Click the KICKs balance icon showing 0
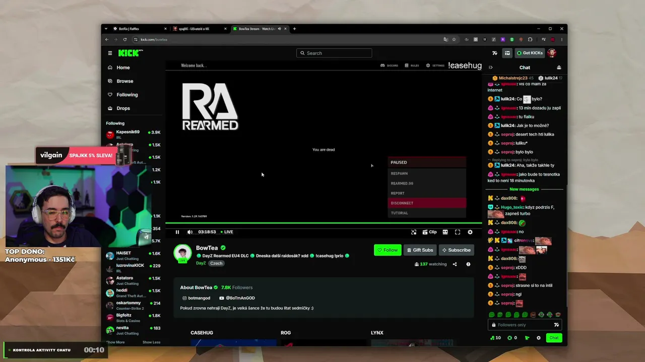 coord(512,338)
